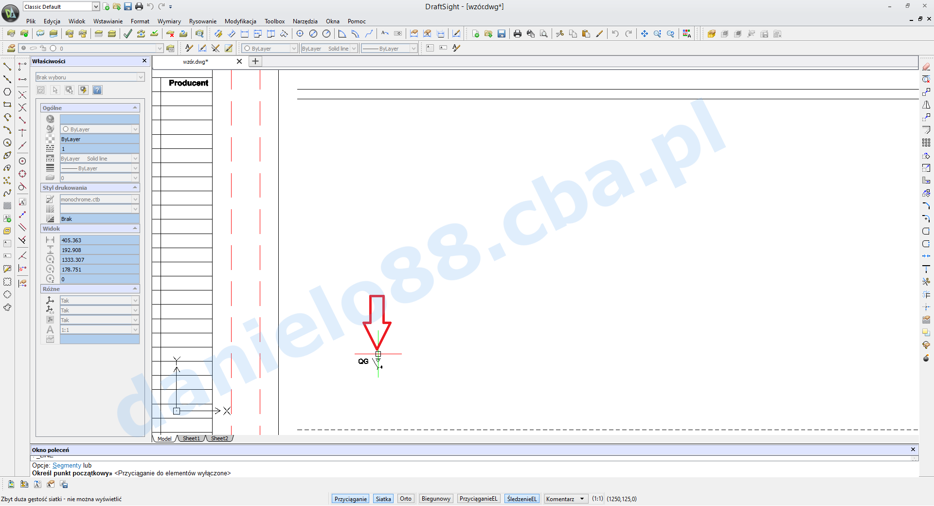Select the Spline drawing tool

coord(7,193)
